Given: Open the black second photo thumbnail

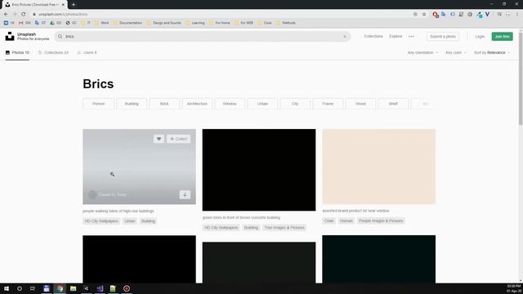Looking at the screenshot, I should click(259, 170).
